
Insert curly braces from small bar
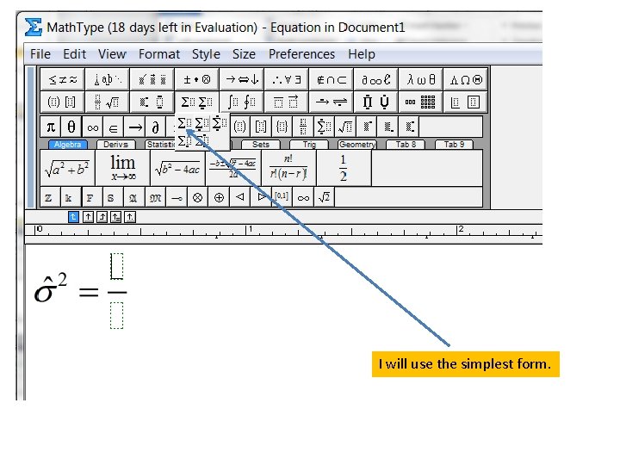point(282,127)
